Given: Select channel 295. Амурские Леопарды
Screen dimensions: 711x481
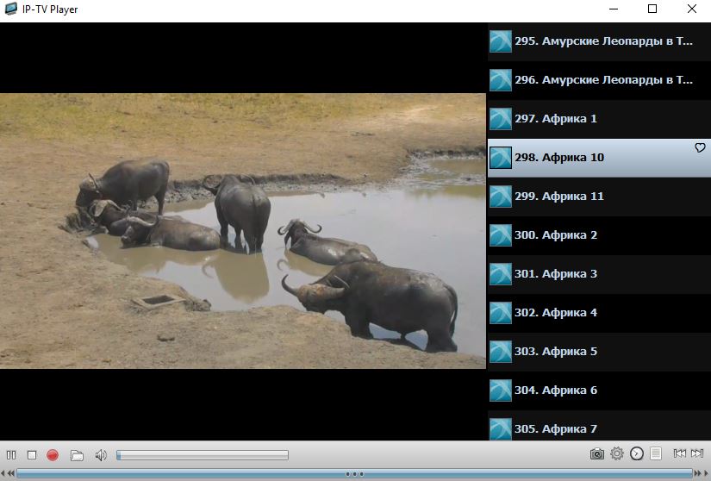Looking at the screenshot, I should tap(599, 41).
